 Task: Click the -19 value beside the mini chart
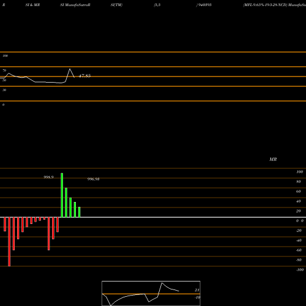point(197,297)
